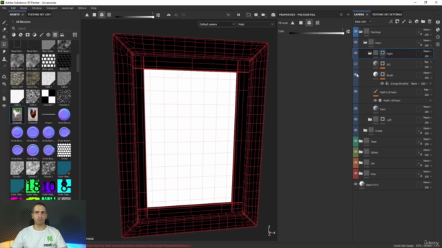Add a paint layer in Layers toolbar

(403, 21)
